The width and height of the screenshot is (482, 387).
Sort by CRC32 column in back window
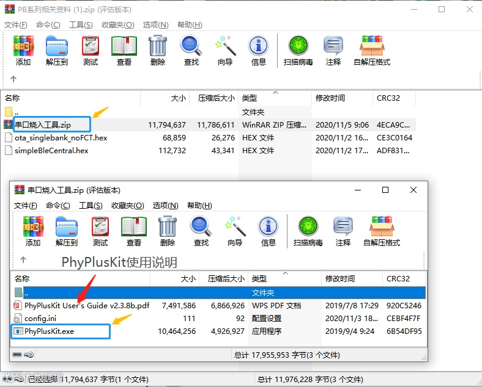(394, 98)
